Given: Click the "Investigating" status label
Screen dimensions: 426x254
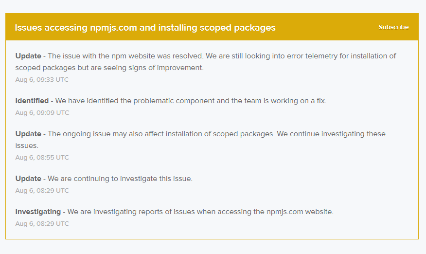Looking at the screenshot, I should pos(38,212).
